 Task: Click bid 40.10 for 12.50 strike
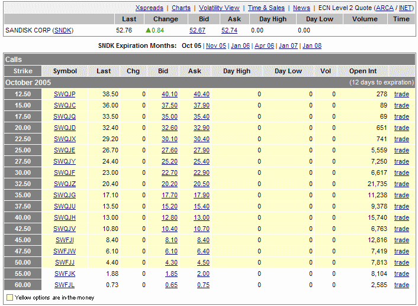click(169, 94)
